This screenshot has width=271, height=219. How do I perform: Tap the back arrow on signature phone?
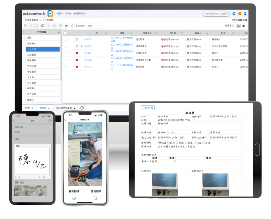click(x=13, y=121)
